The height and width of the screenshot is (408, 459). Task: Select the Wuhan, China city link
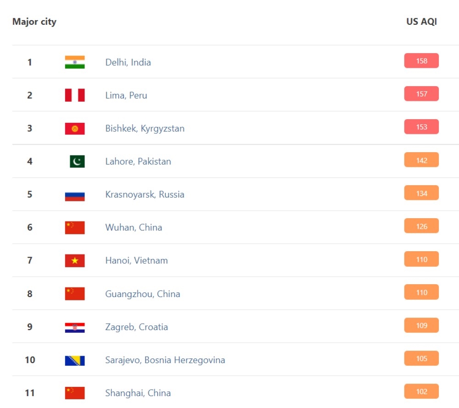(134, 227)
